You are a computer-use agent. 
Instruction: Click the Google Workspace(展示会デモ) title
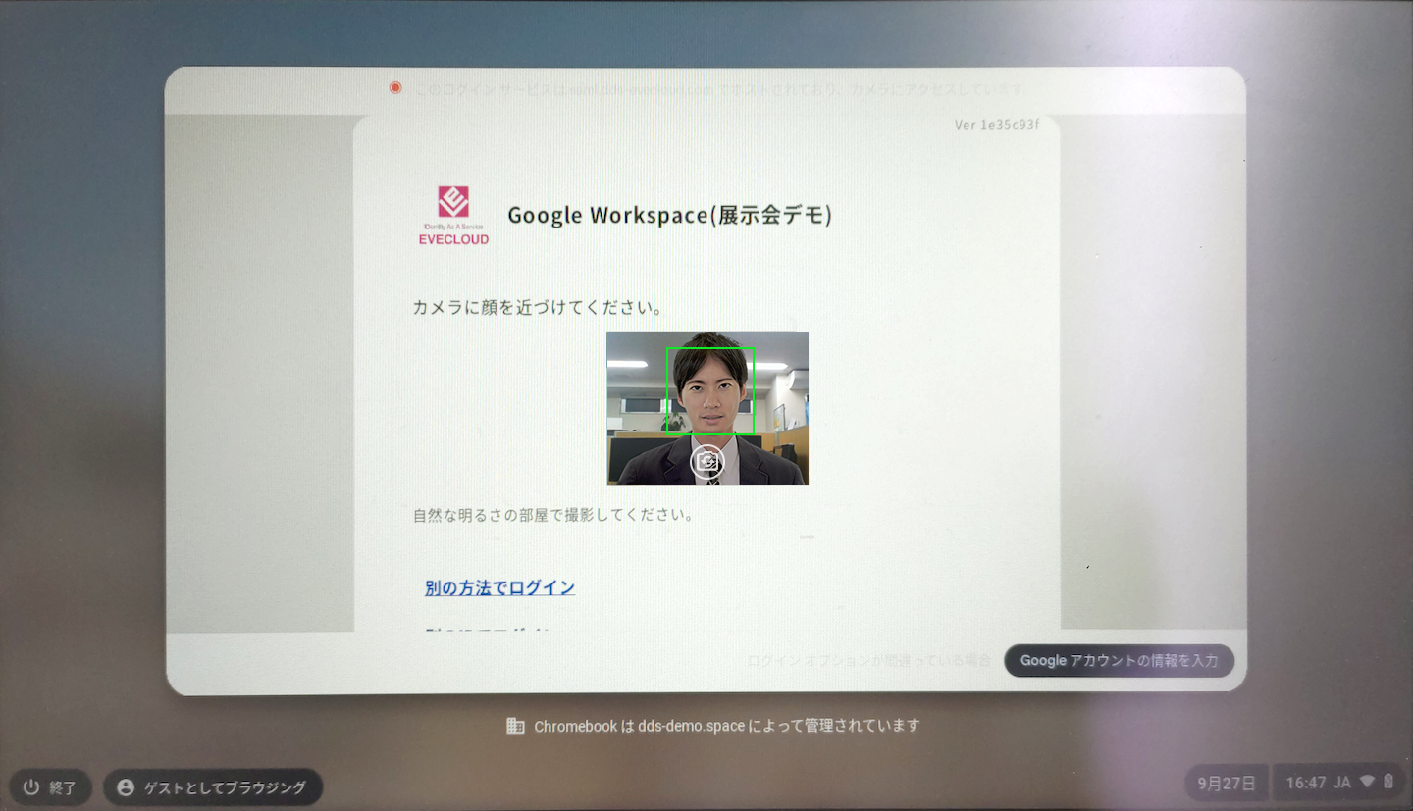(x=669, y=215)
